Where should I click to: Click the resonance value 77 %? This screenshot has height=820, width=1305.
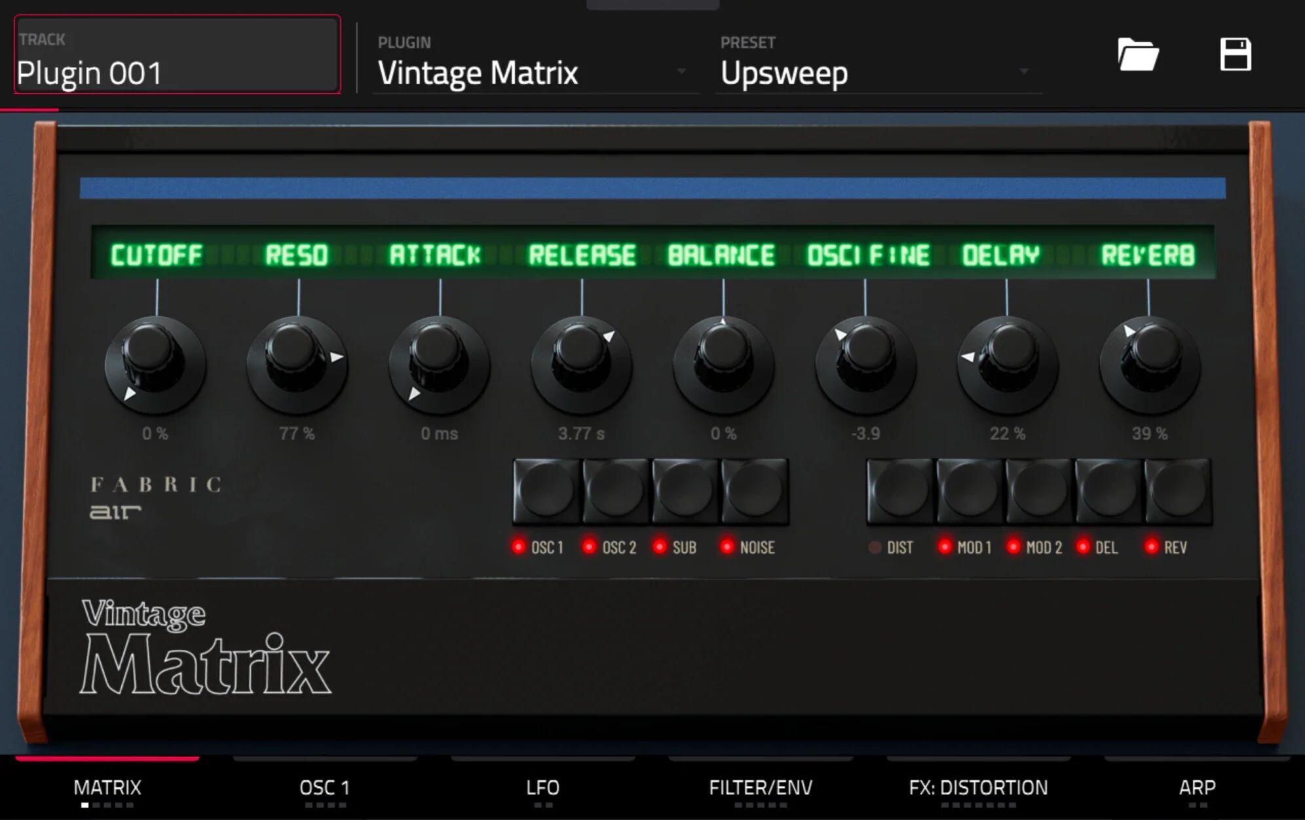point(297,434)
